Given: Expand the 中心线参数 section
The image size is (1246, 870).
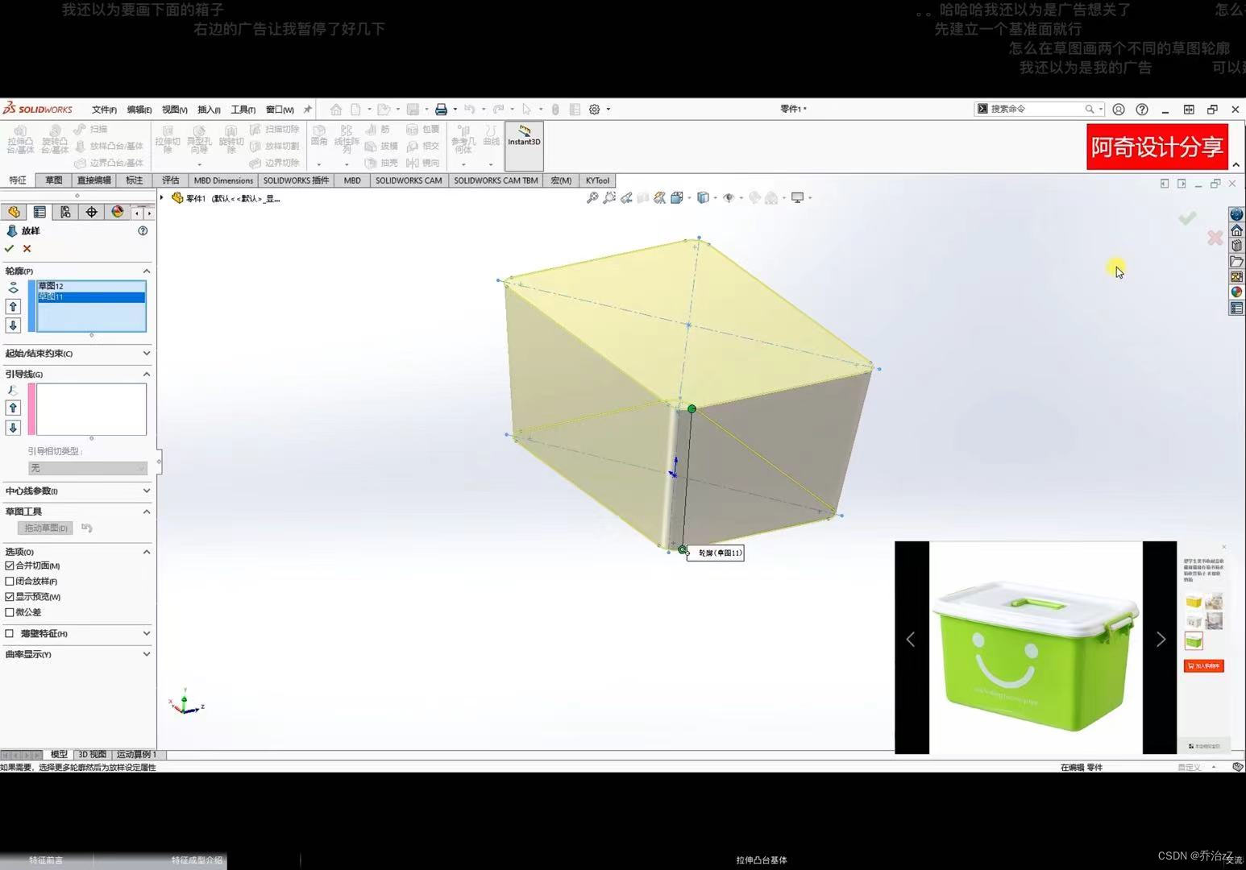Looking at the screenshot, I should pos(146,491).
